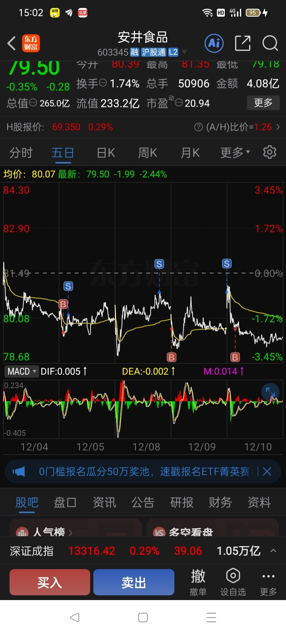Switch to 分时 chart tab
Screen dimensions: 286x635
pyautogui.click(x=21, y=152)
